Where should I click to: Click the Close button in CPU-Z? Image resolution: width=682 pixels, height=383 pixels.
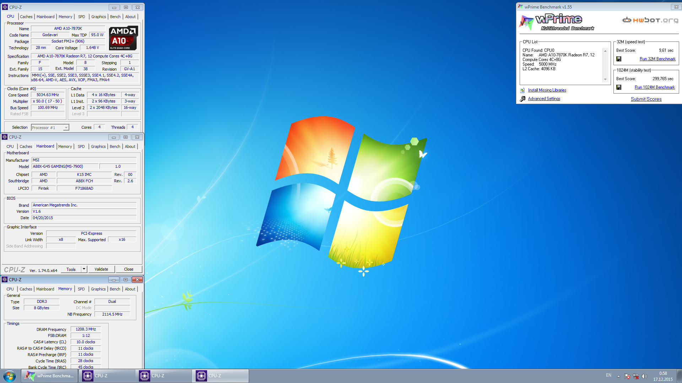click(129, 270)
